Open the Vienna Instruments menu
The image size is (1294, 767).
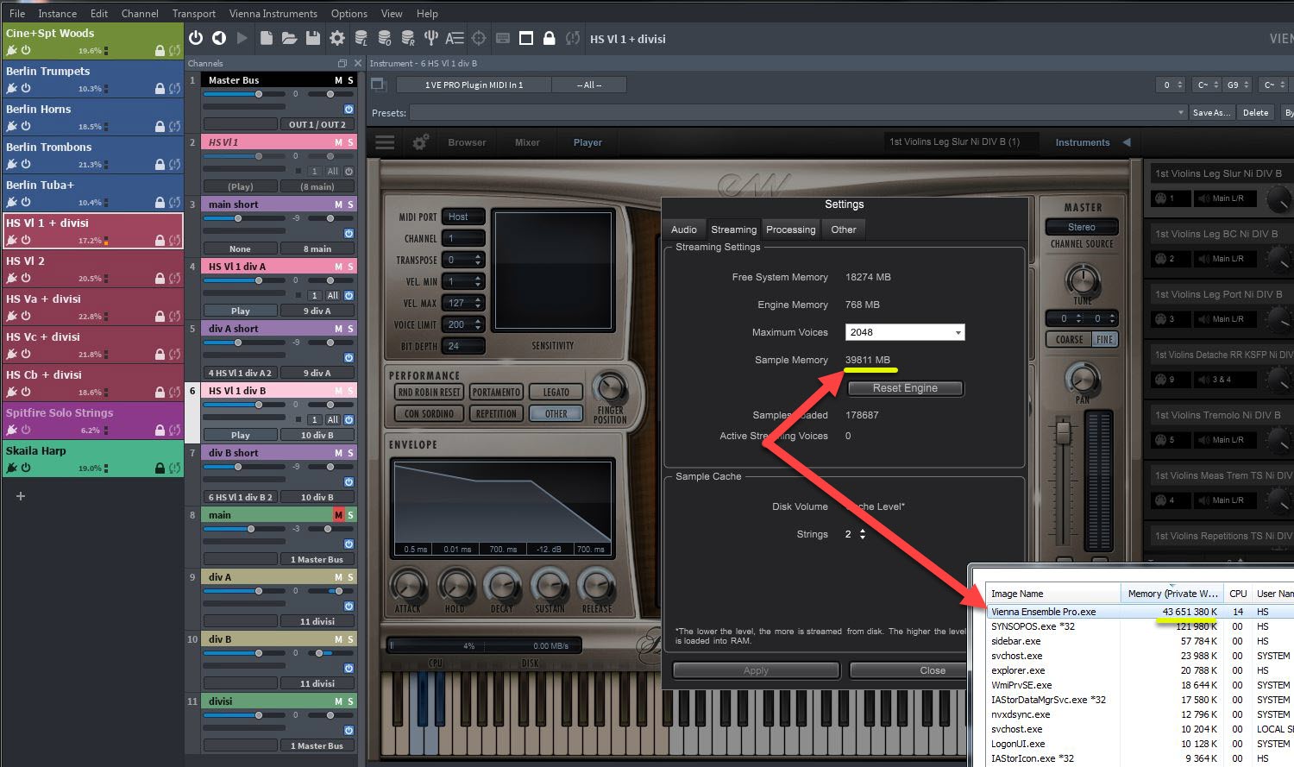[x=273, y=13]
